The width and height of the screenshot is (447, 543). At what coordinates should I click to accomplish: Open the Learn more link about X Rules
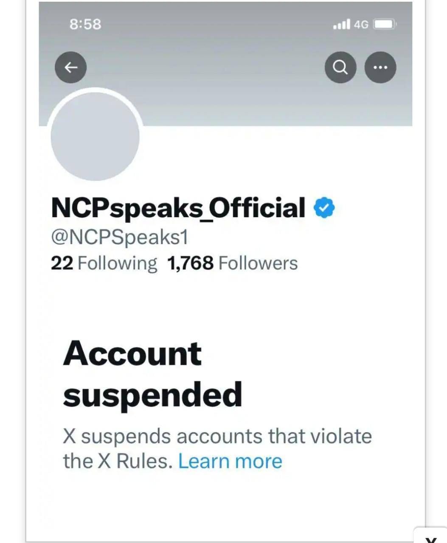(231, 461)
